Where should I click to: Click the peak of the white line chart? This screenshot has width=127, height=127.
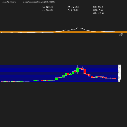click(x=78, y=28)
